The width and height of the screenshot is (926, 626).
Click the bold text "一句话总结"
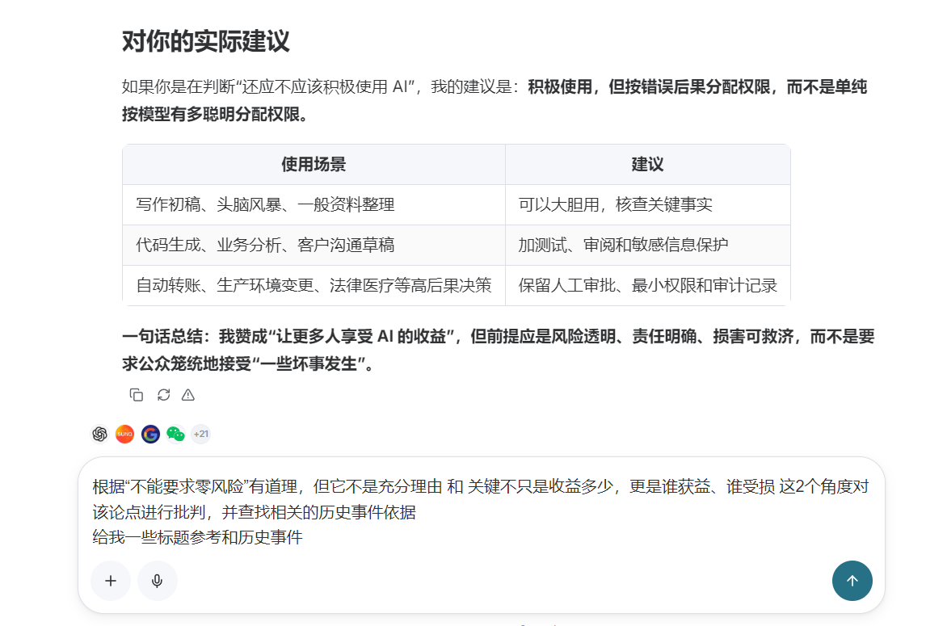click(162, 337)
